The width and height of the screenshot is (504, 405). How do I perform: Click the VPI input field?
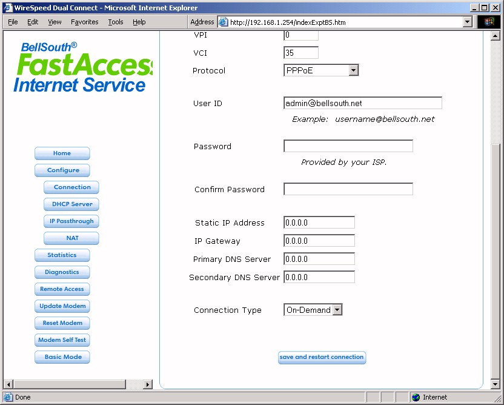click(301, 35)
